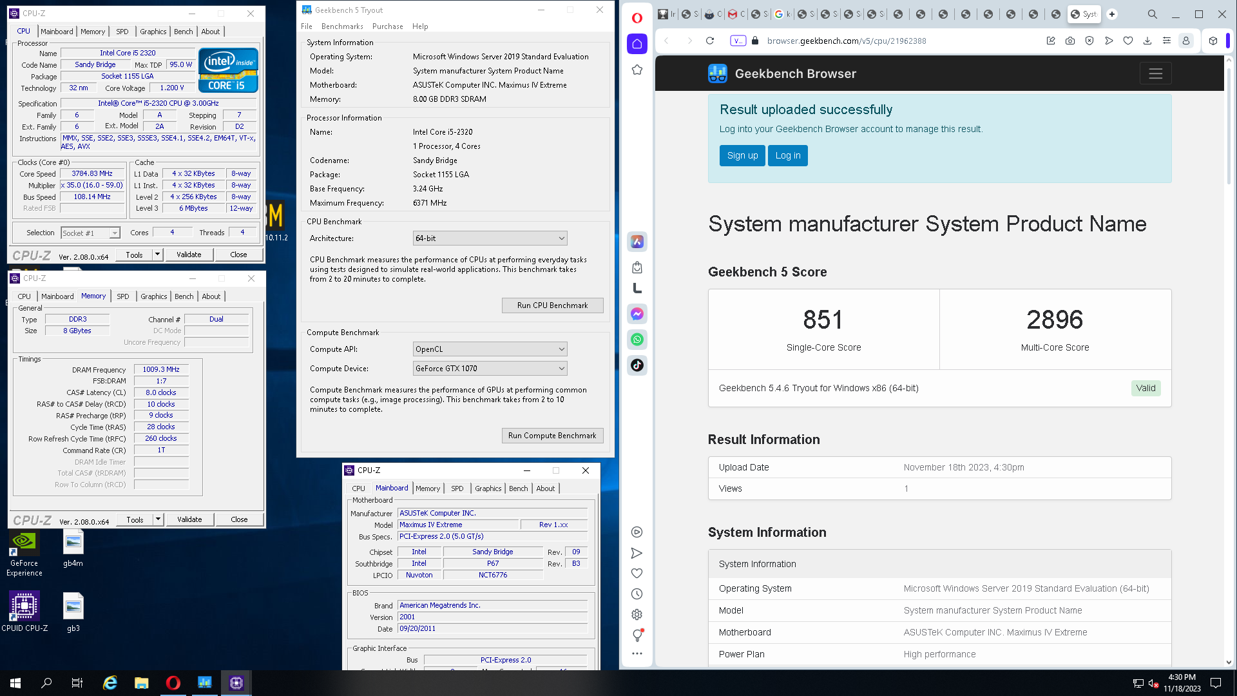Switch to Graphics tab in Mainboard CPU-Z window

click(488, 488)
